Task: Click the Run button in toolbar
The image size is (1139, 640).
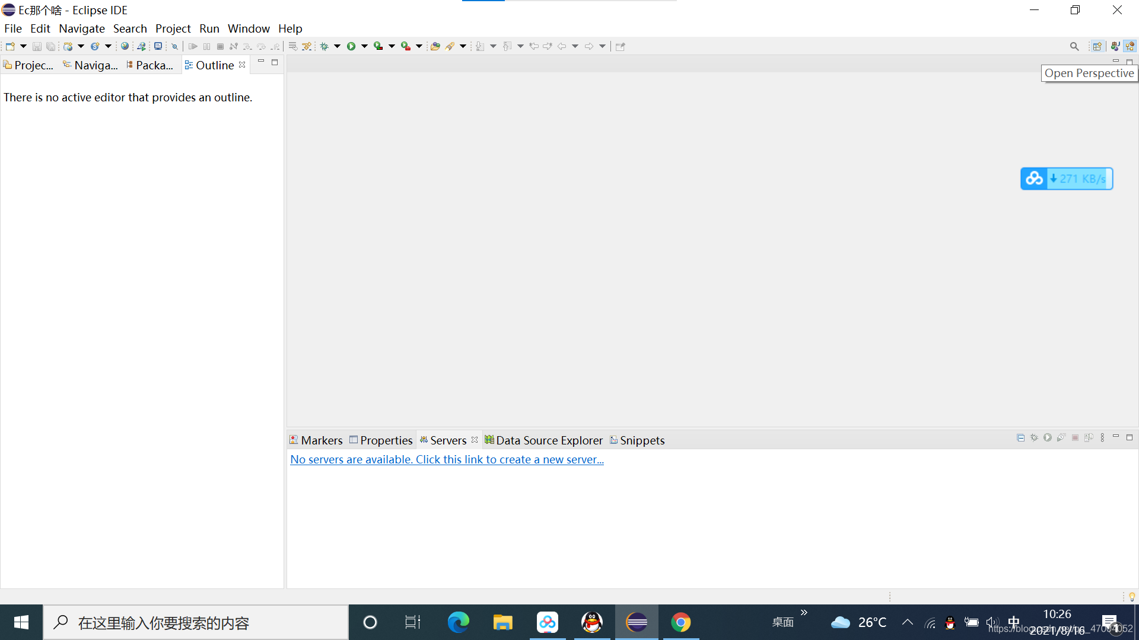Action: coord(351,46)
